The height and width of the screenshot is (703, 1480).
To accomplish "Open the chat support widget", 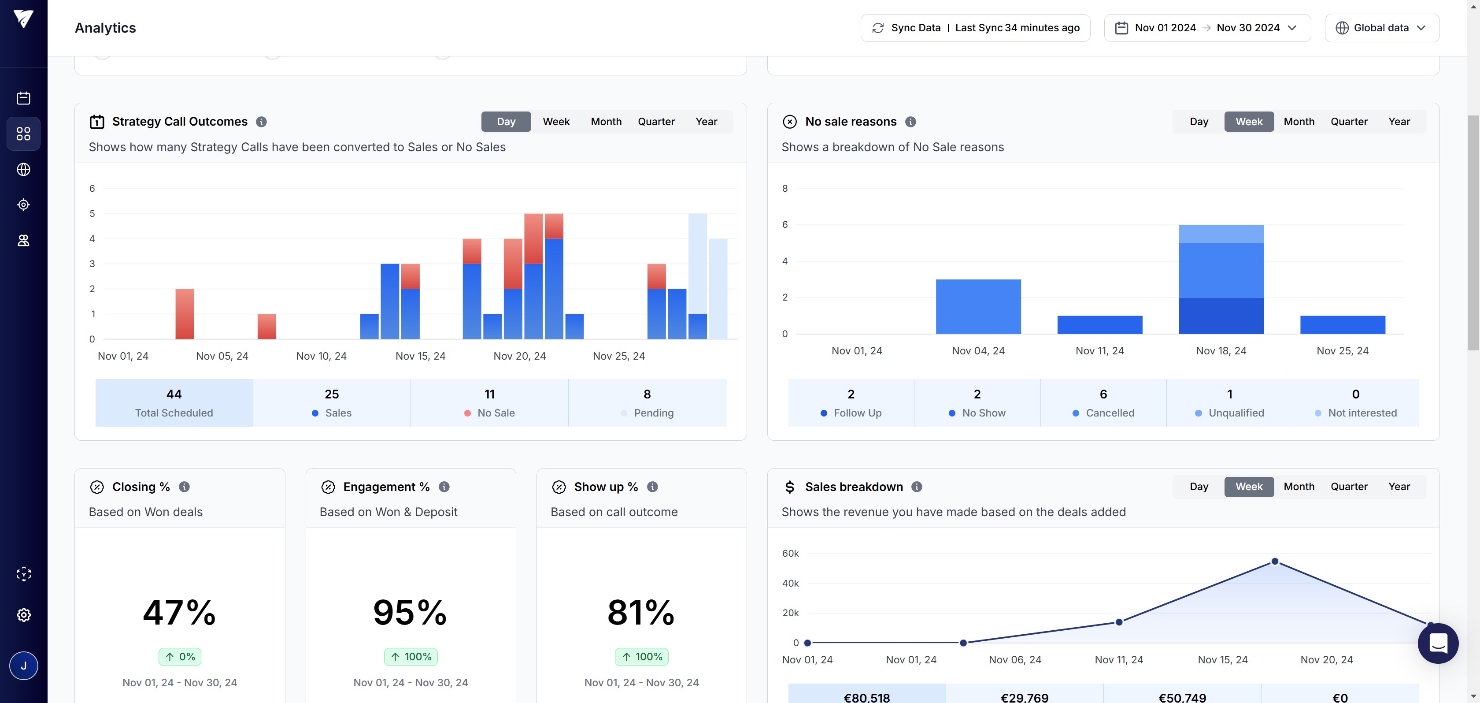I will [x=1437, y=643].
